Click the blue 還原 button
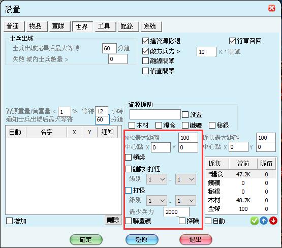Image resolution: width=282 pixels, height=248 pixels. (x=142, y=239)
